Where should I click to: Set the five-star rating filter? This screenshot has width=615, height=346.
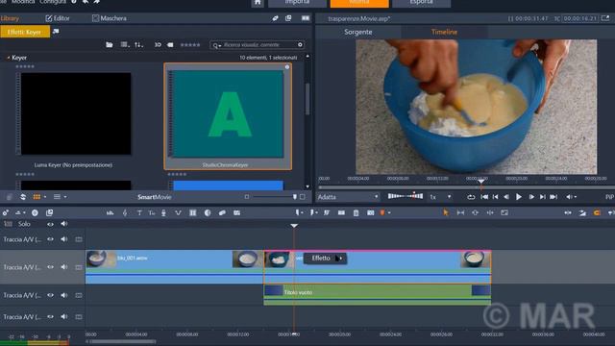tap(190, 45)
